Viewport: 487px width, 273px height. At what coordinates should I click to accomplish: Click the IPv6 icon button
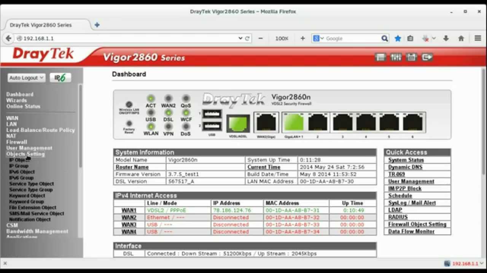point(60,78)
